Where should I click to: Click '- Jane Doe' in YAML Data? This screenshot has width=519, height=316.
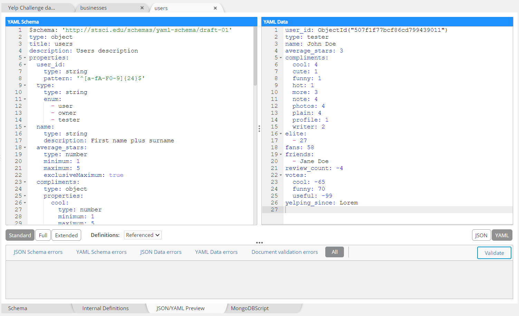(x=310, y=161)
